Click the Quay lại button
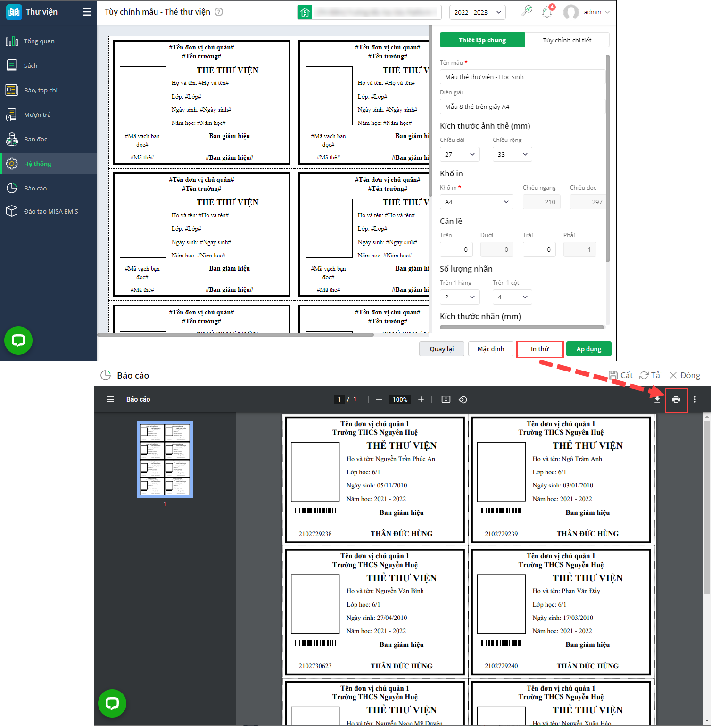This screenshot has width=711, height=726. click(442, 349)
